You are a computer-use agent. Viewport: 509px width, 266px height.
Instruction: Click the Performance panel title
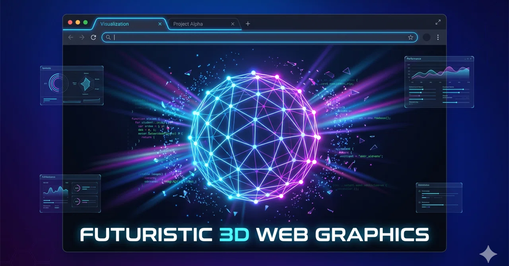pyautogui.click(x=414, y=59)
